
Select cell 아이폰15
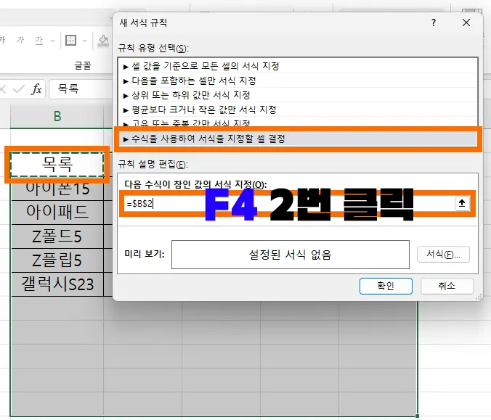57,189
